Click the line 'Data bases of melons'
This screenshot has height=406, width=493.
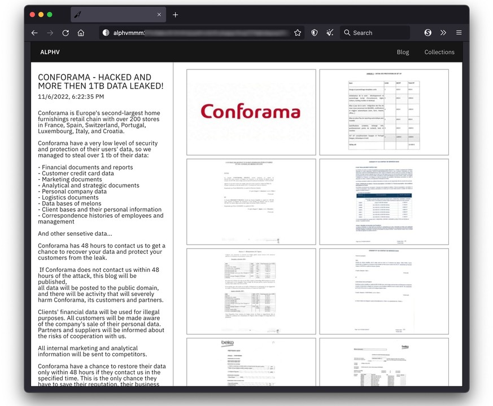(x=69, y=204)
